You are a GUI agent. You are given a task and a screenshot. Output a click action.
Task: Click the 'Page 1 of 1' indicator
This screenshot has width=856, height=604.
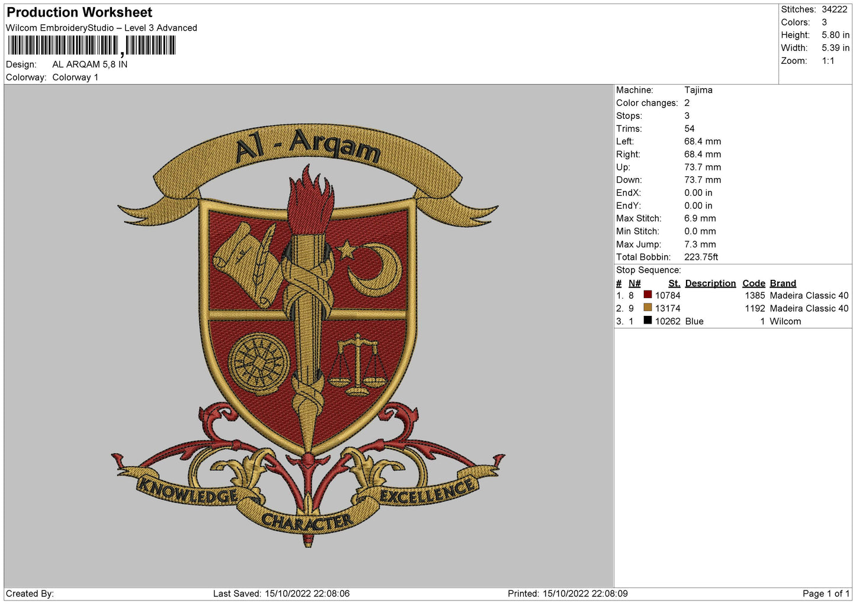[826, 593]
